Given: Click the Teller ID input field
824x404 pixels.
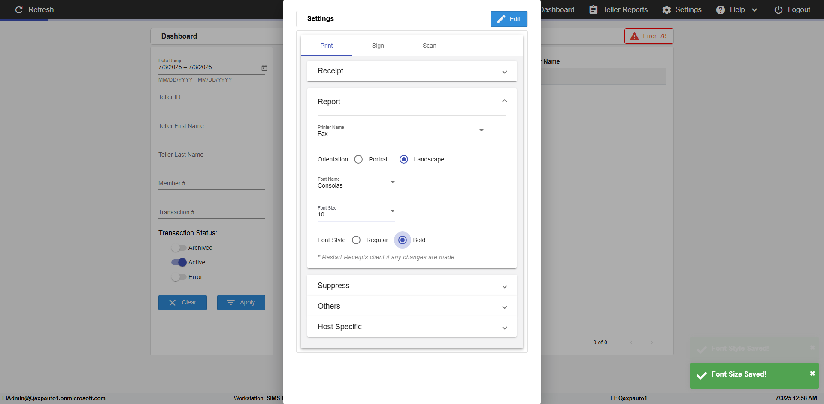Looking at the screenshot, I should pos(212,97).
